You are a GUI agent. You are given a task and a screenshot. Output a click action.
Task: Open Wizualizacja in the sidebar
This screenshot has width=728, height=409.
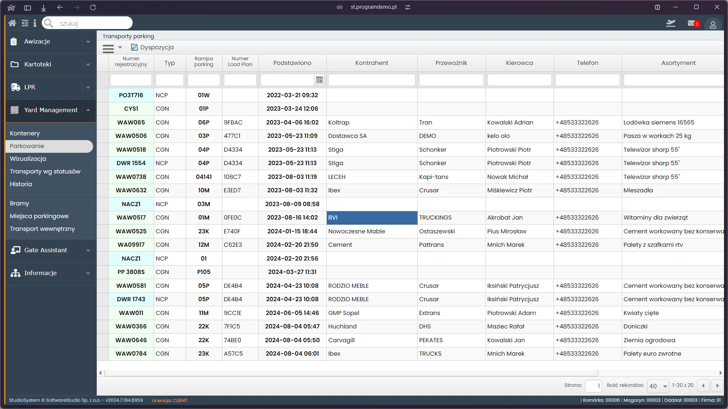pos(28,159)
